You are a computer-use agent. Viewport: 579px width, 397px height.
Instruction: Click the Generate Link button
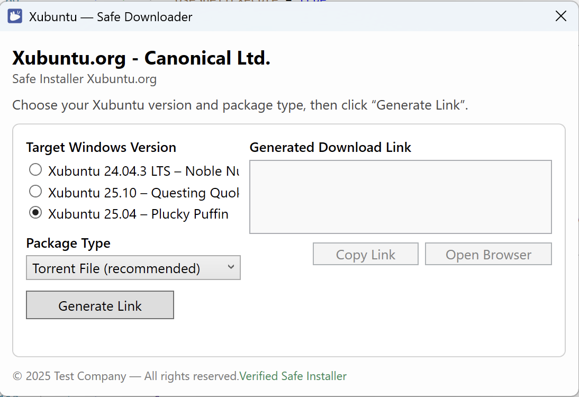99,305
